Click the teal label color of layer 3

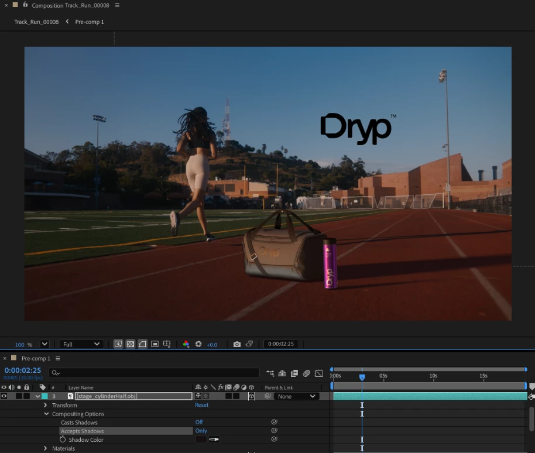tap(44, 396)
